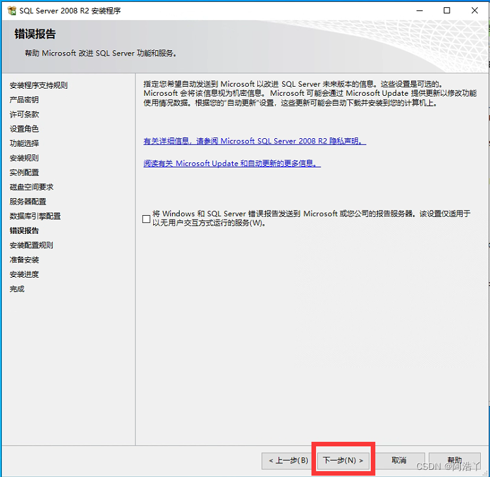
Task: Proceed with 下一步(N) button
Action: click(343, 461)
